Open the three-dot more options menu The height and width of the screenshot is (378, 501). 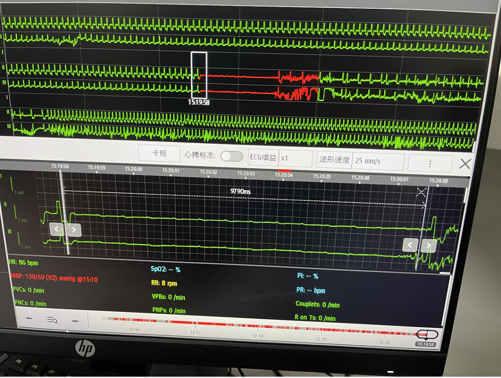pos(430,164)
